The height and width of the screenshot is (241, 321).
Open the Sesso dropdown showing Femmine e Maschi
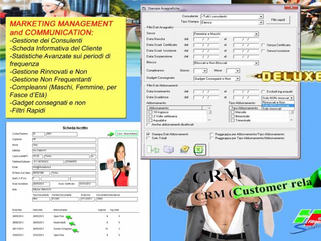click(x=256, y=34)
